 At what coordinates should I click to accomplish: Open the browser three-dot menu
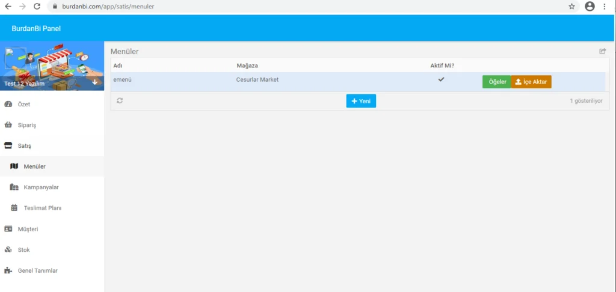pos(605,6)
